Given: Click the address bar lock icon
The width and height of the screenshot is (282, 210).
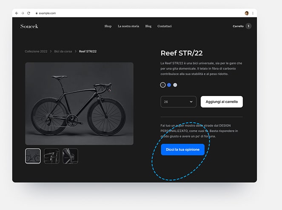Looking at the screenshot, I should [x=37, y=13].
